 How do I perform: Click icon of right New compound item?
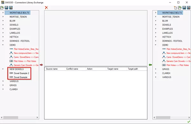[164, 53]
